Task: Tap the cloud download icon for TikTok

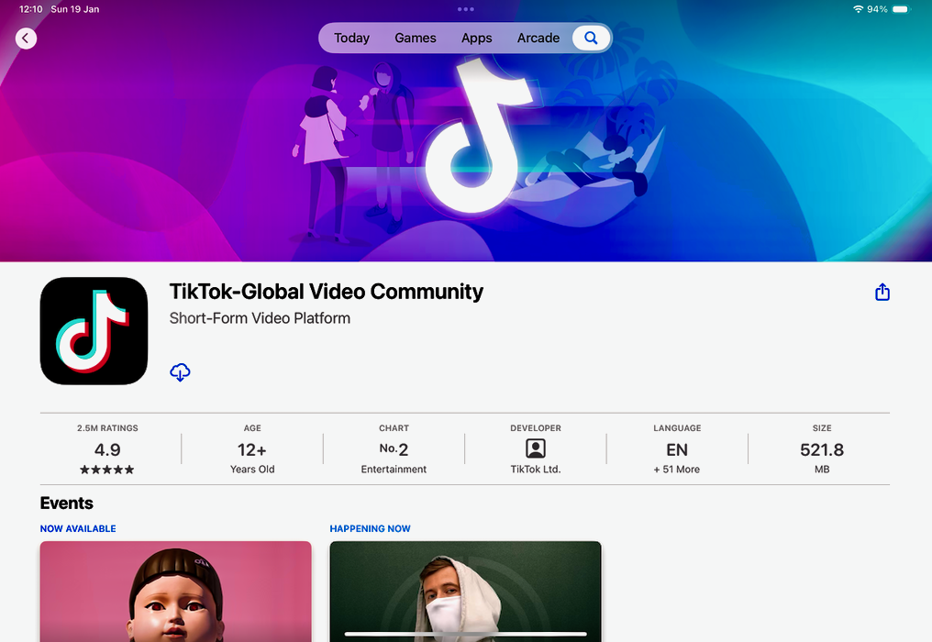Action: (180, 372)
